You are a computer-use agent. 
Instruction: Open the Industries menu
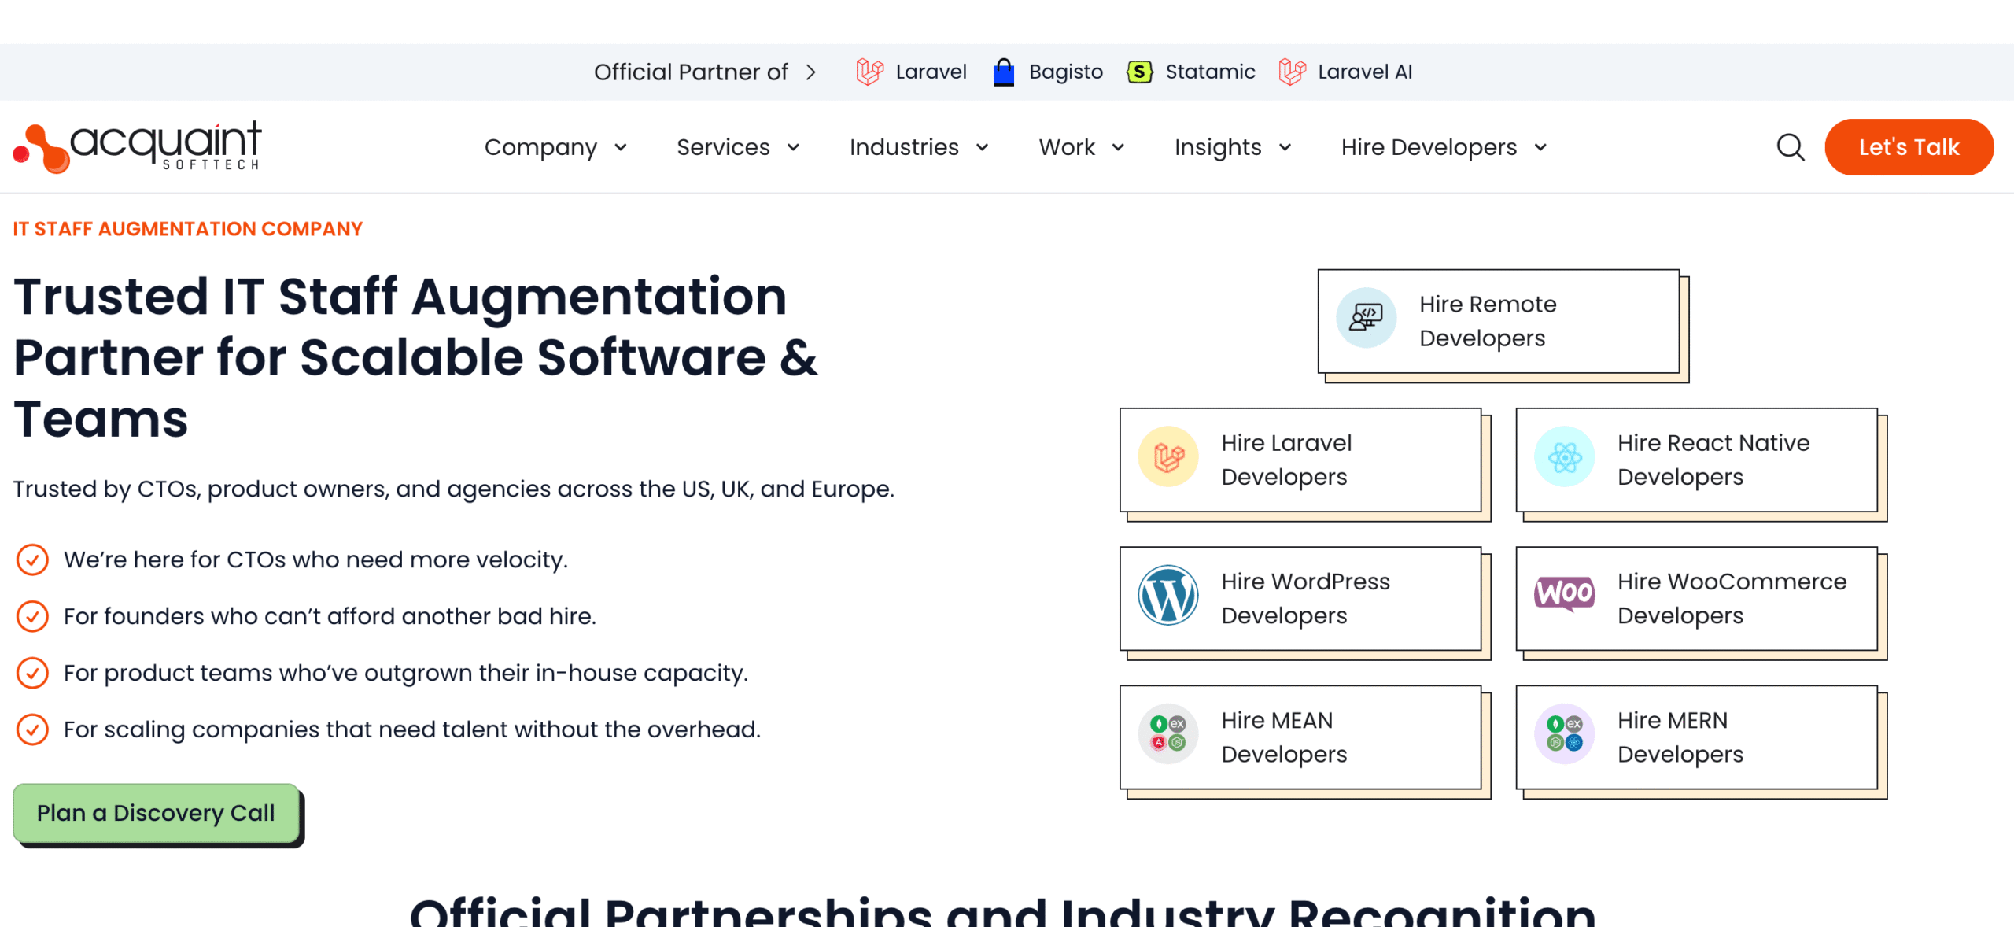tap(904, 147)
